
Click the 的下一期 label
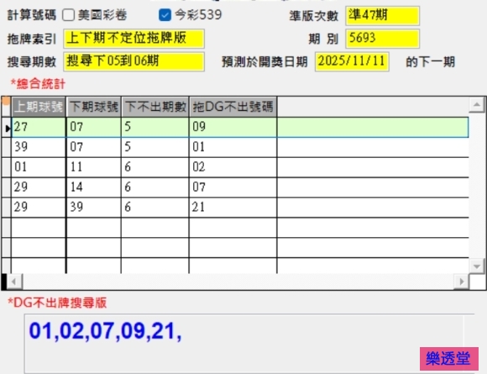pyautogui.click(x=431, y=62)
